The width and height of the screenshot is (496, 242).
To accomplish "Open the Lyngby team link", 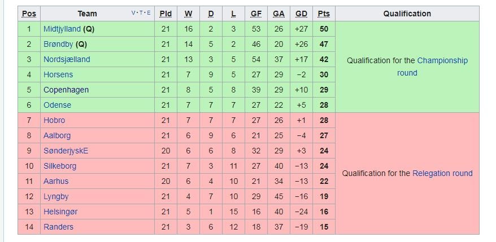I will tap(56, 196).
